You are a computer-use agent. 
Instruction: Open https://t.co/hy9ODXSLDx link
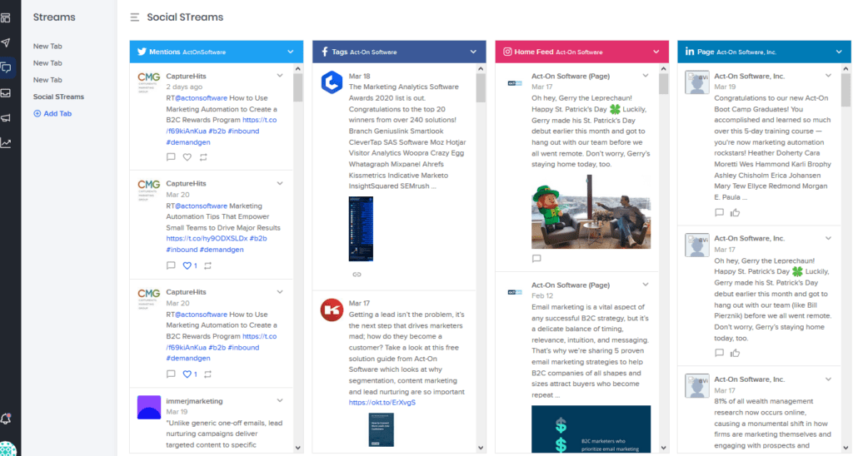pyautogui.click(x=207, y=238)
